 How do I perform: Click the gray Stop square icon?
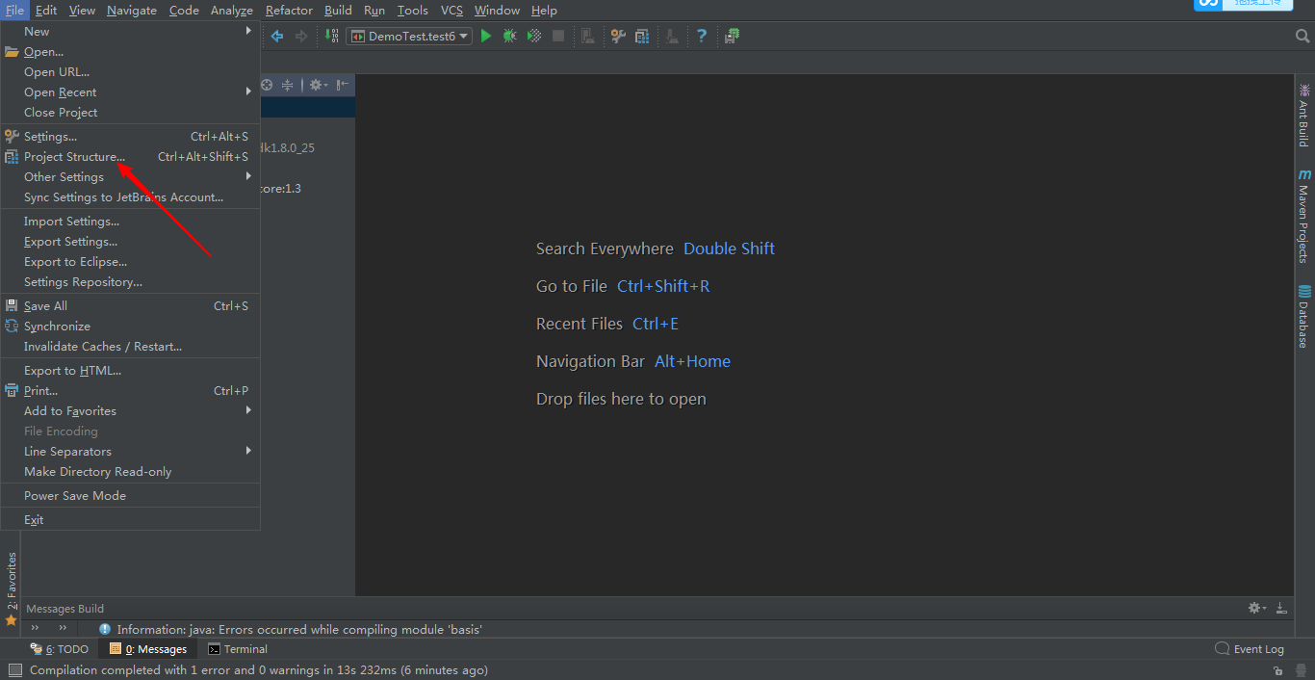pyautogui.click(x=558, y=36)
